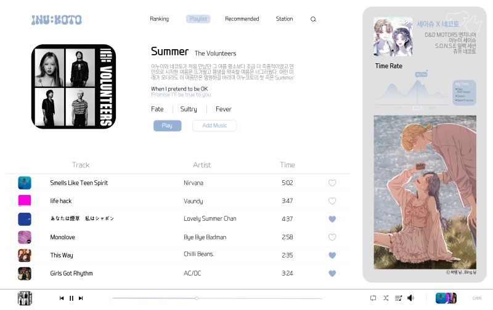Open the Recommended tab
Image resolution: width=493 pixels, height=310 pixels.
click(x=242, y=19)
